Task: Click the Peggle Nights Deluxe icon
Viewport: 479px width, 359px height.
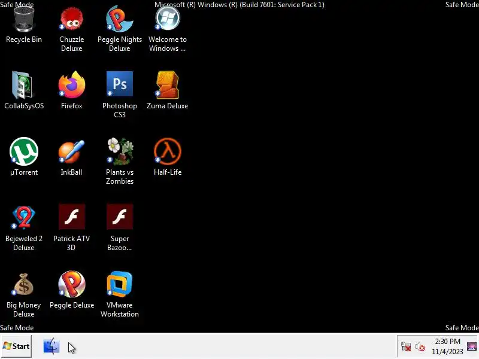Action: pyautogui.click(x=119, y=19)
